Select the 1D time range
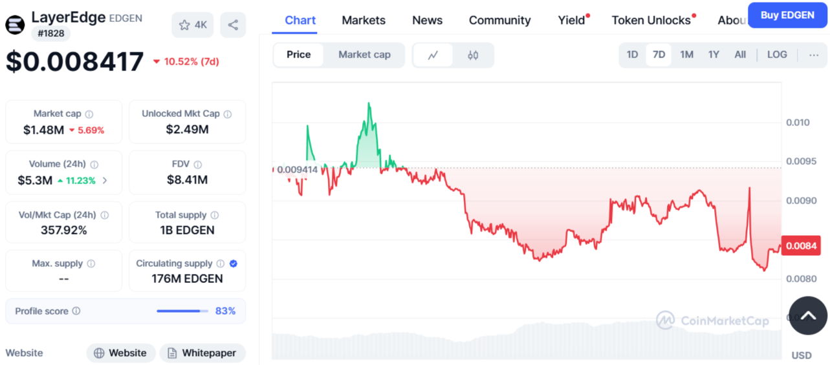This screenshot has width=830, height=365. click(632, 55)
